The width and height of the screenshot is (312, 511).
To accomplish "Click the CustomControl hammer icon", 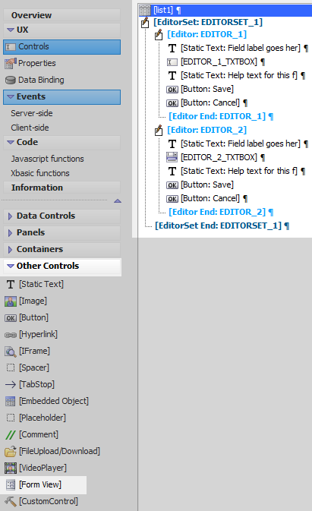I will 11,501.
